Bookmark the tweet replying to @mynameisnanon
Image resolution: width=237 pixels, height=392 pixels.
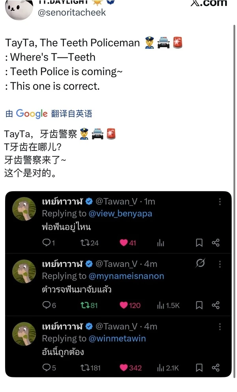(x=199, y=305)
